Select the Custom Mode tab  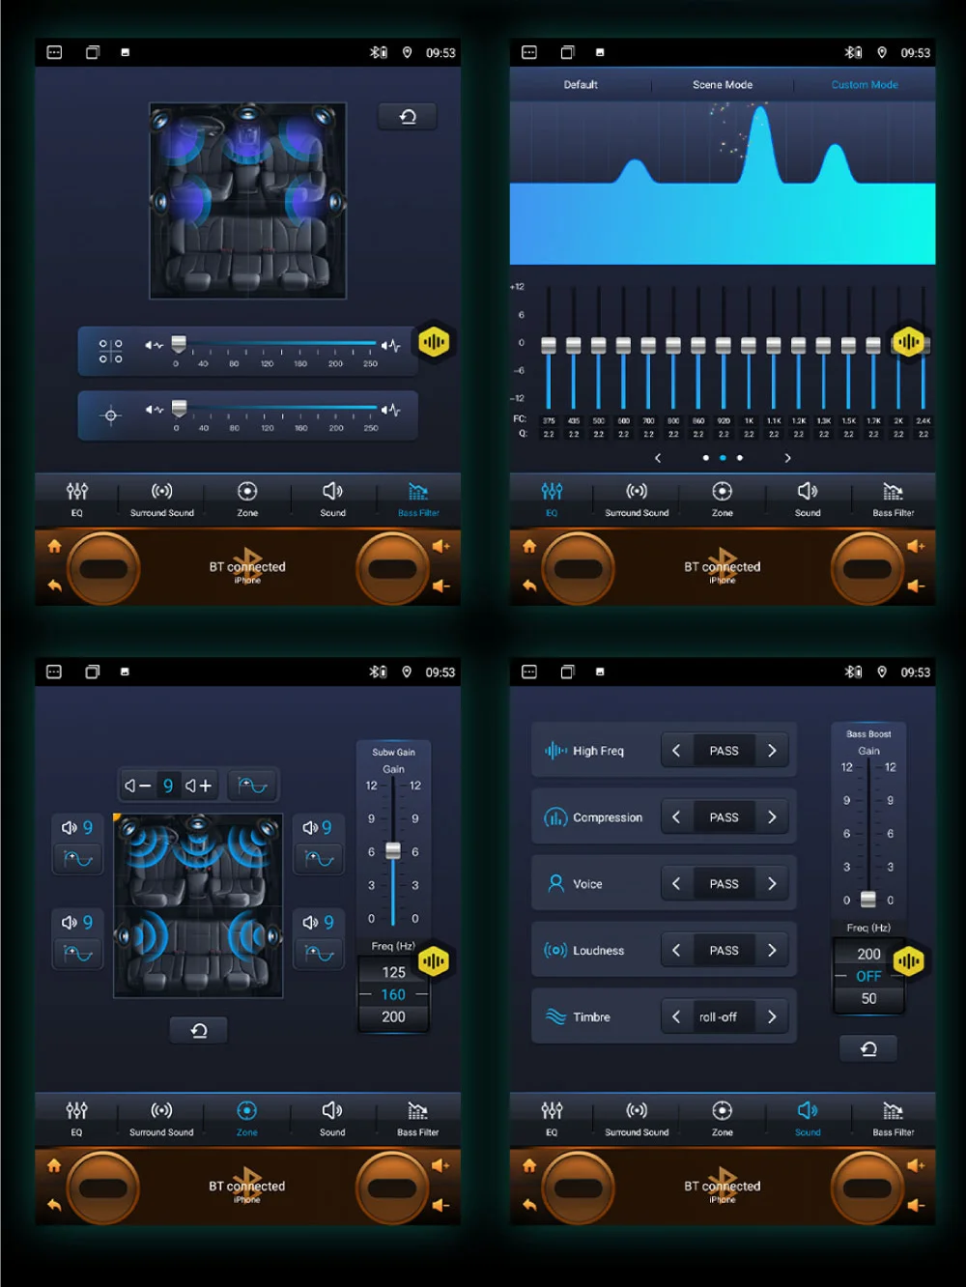[x=865, y=85]
